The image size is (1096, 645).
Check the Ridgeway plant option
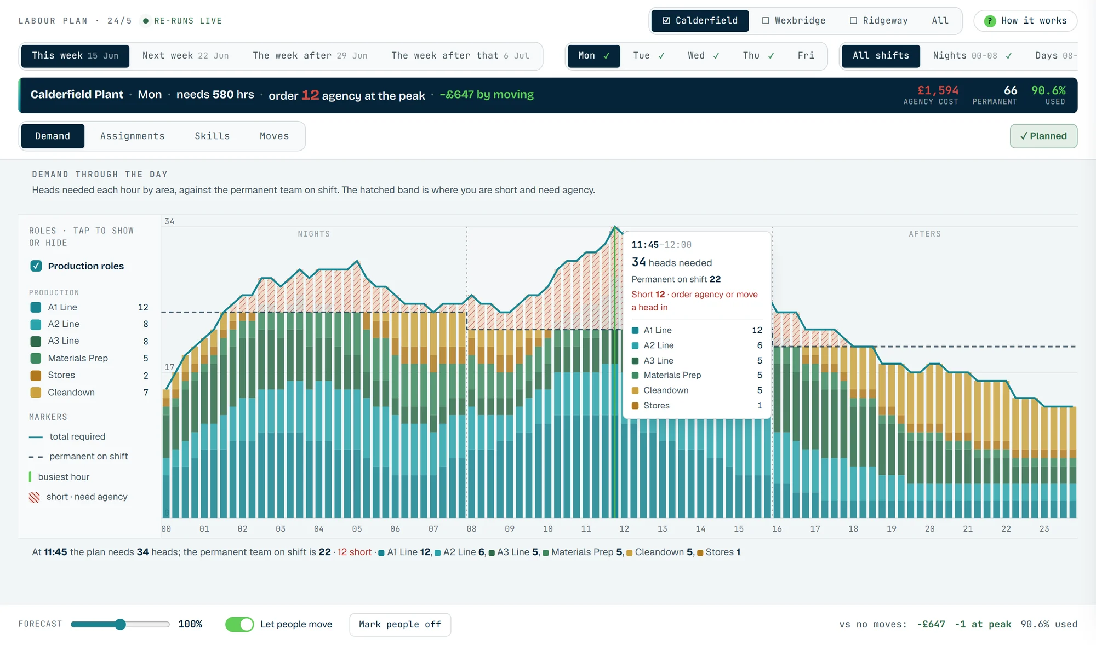(x=878, y=21)
